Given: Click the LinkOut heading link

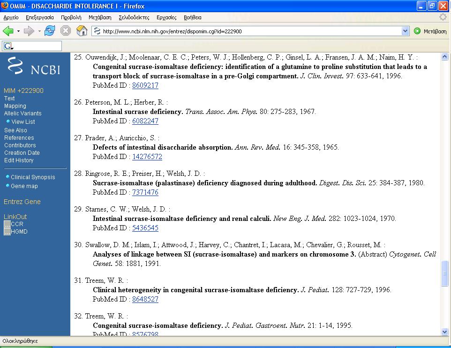Looking at the screenshot, I should (15, 217).
